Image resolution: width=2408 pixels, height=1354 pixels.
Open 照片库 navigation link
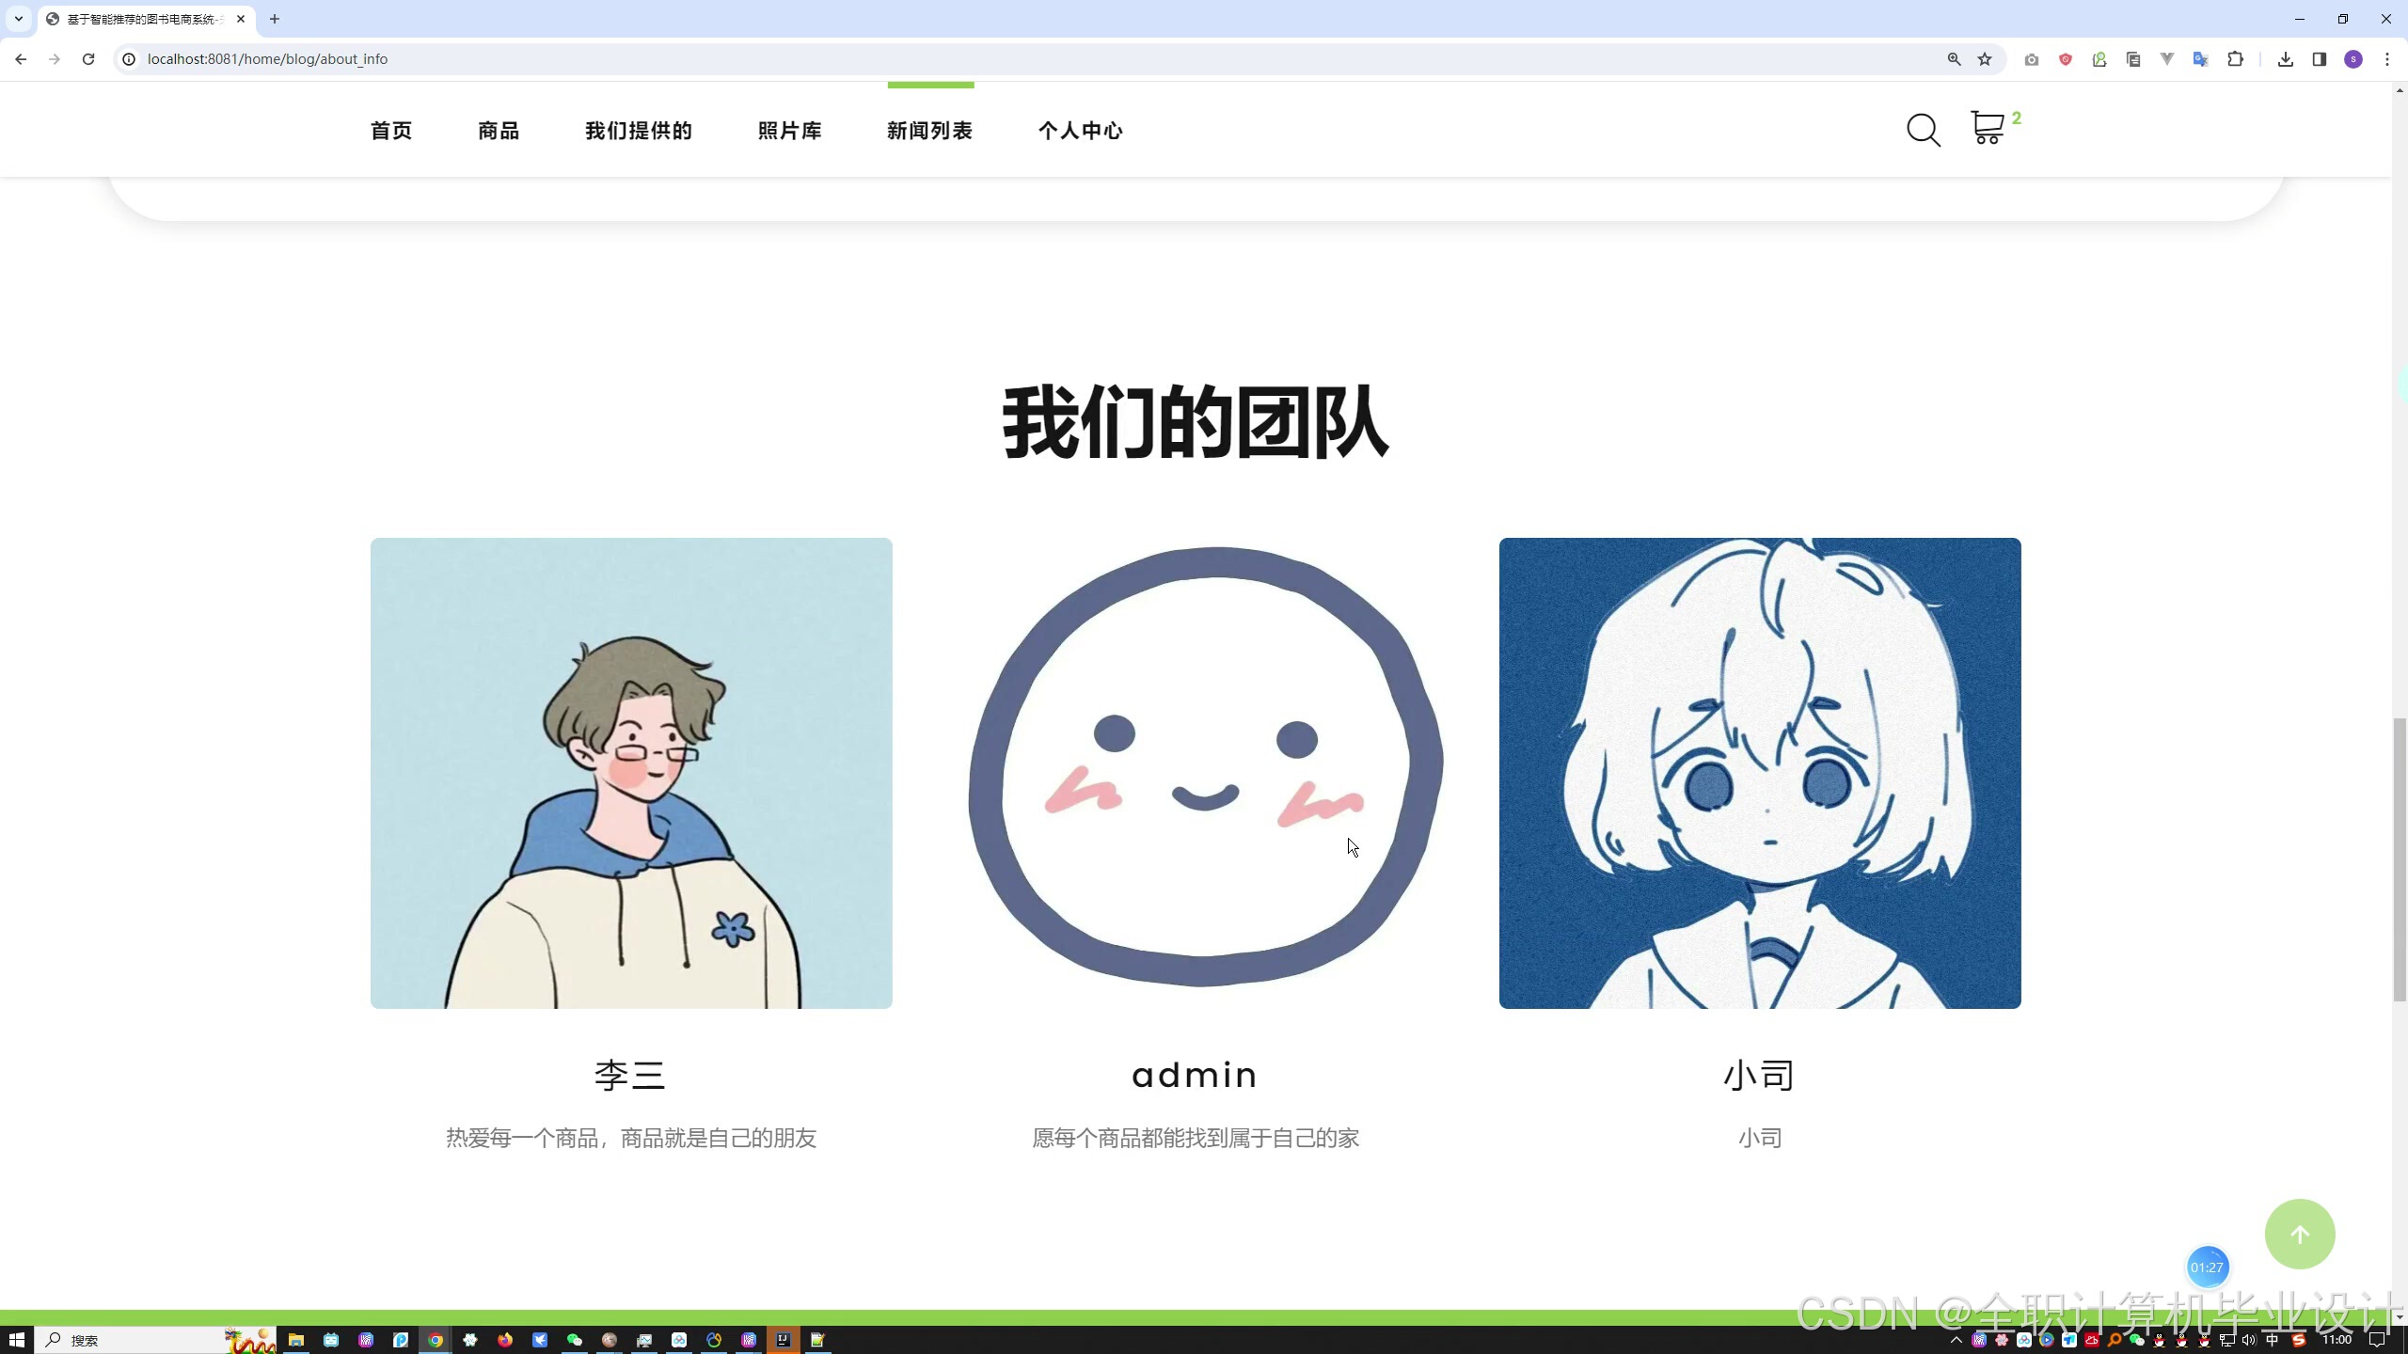(x=790, y=131)
